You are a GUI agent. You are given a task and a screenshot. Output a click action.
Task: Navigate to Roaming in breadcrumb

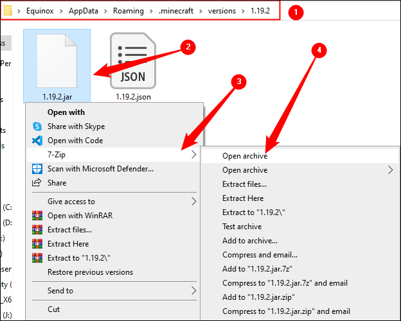[129, 11]
